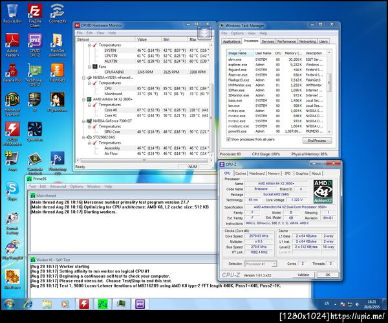Click the taskbar clock showing 18:21
The image size is (388, 323).
[x=372, y=304]
